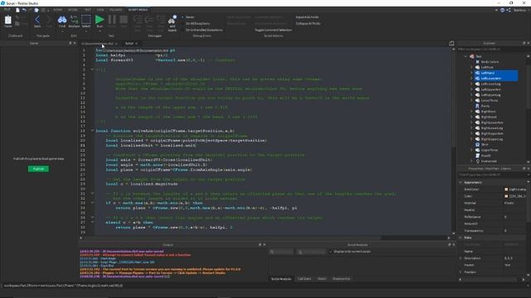The image size is (531, 298).
Task: Expand the UpperTorso tree node
Action: (x=471, y=150)
